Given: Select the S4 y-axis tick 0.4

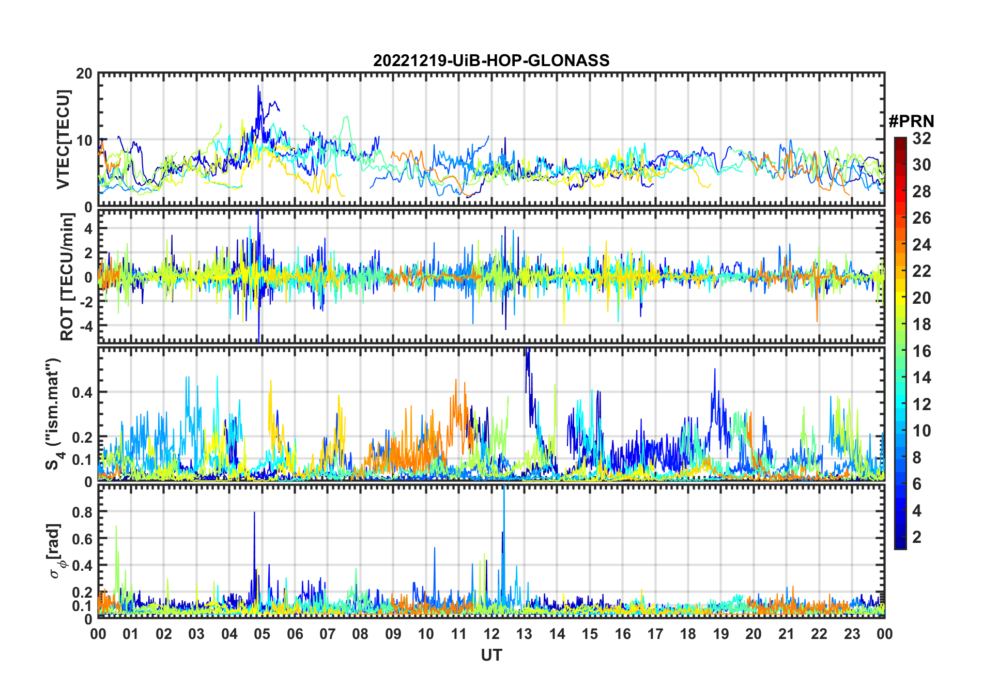Looking at the screenshot, I should [x=83, y=392].
